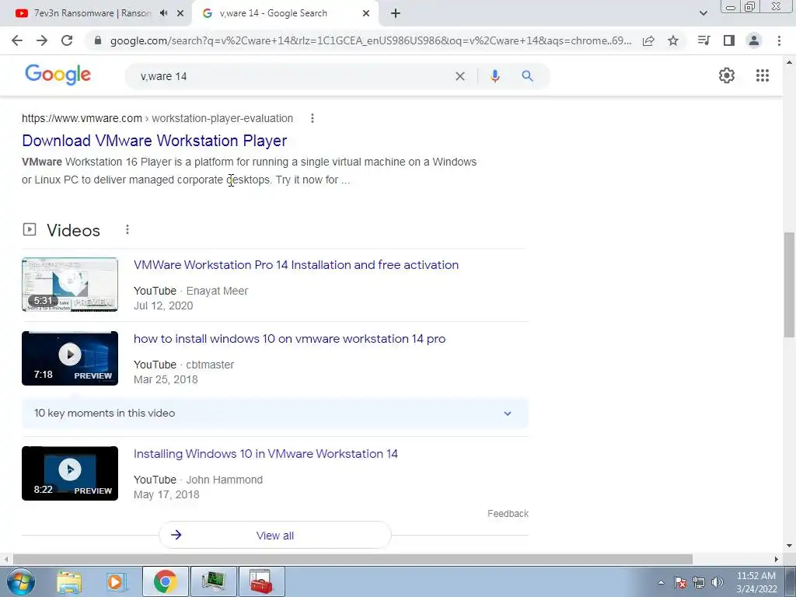Share this page from address bar
Viewport: 796px width, 597px height.
(648, 40)
